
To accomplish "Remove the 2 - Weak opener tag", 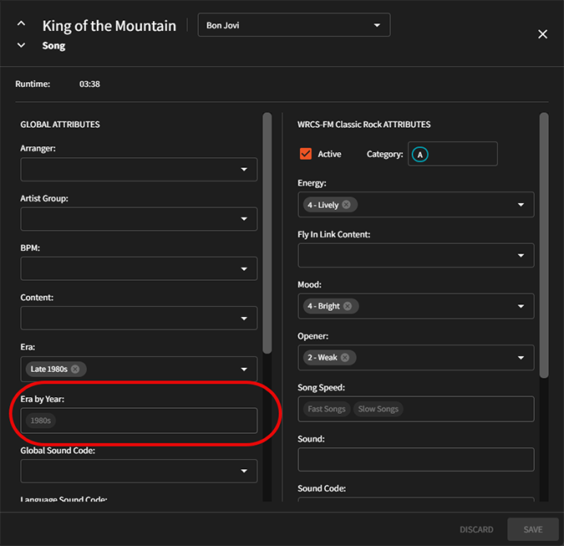I will click(x=344, y=357).
